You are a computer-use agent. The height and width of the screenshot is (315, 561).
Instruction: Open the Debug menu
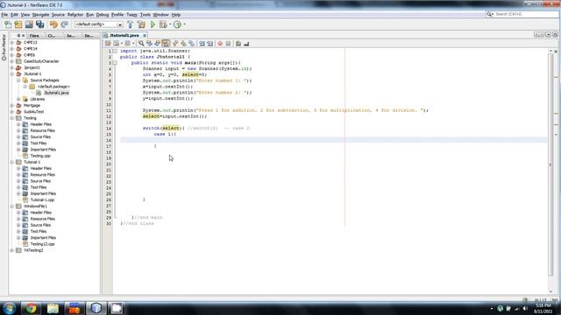(103, 15)
